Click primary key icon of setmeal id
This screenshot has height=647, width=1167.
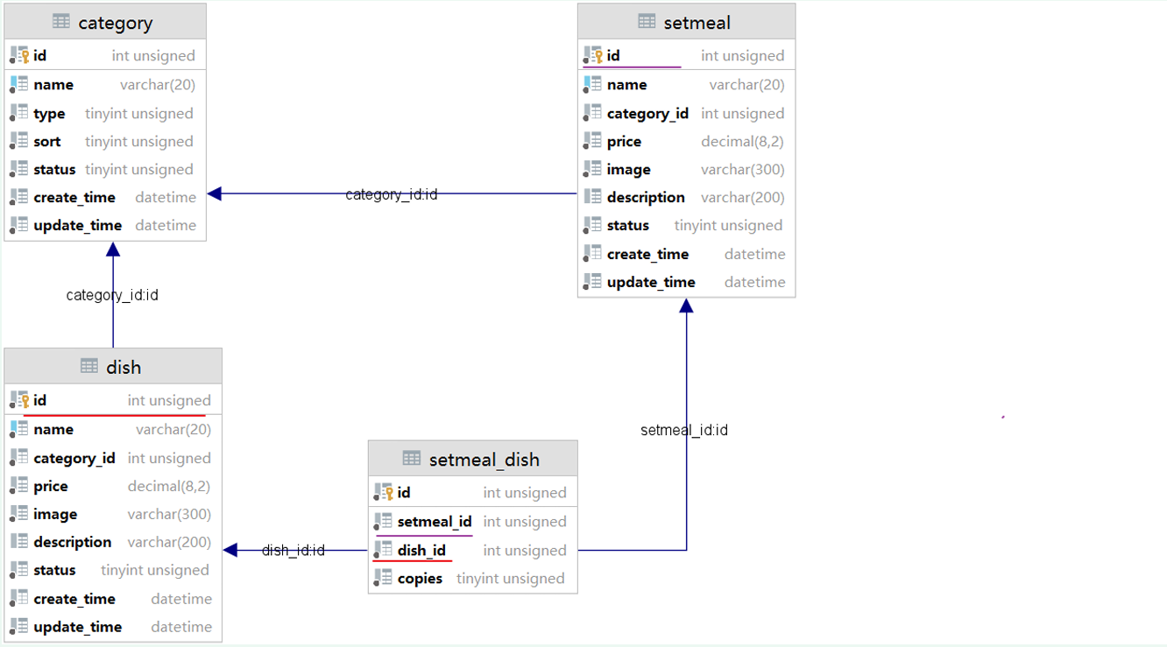click(x=592, y=55)
